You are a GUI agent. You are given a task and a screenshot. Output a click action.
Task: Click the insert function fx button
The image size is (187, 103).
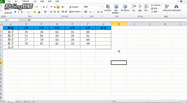29,20
